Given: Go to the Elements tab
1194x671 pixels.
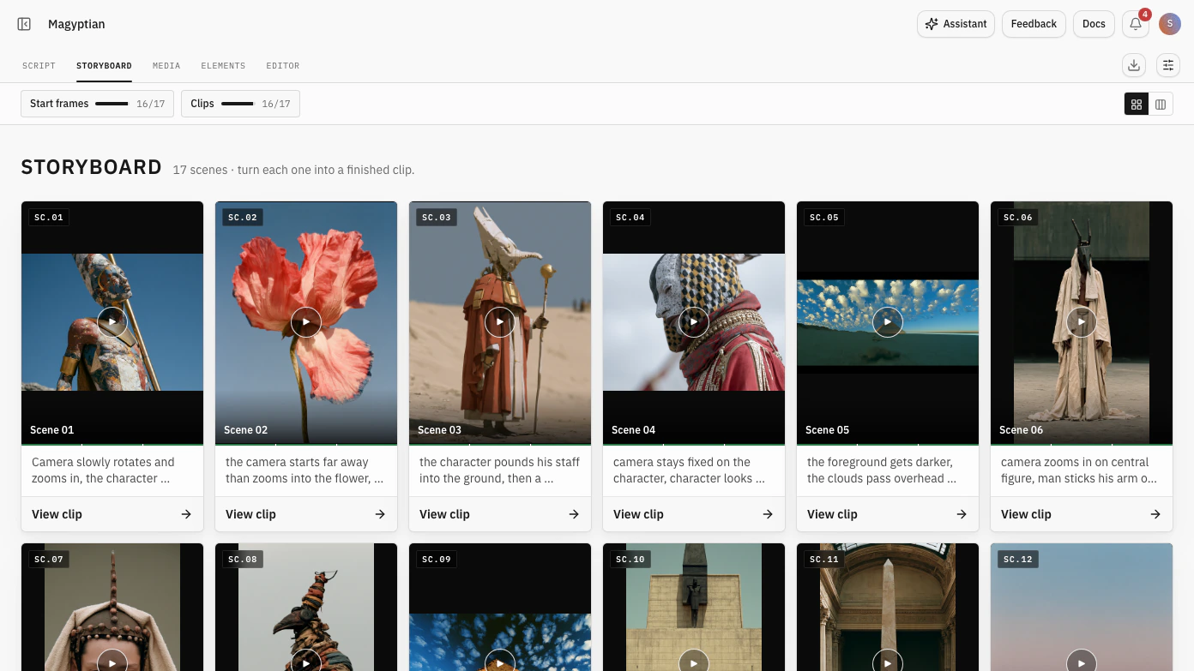Looking at the screenshot, I should pyautogui.click(x=223, y=66).
